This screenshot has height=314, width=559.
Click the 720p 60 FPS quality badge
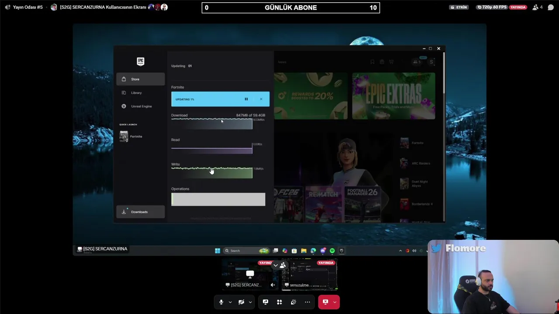(493, 7)
